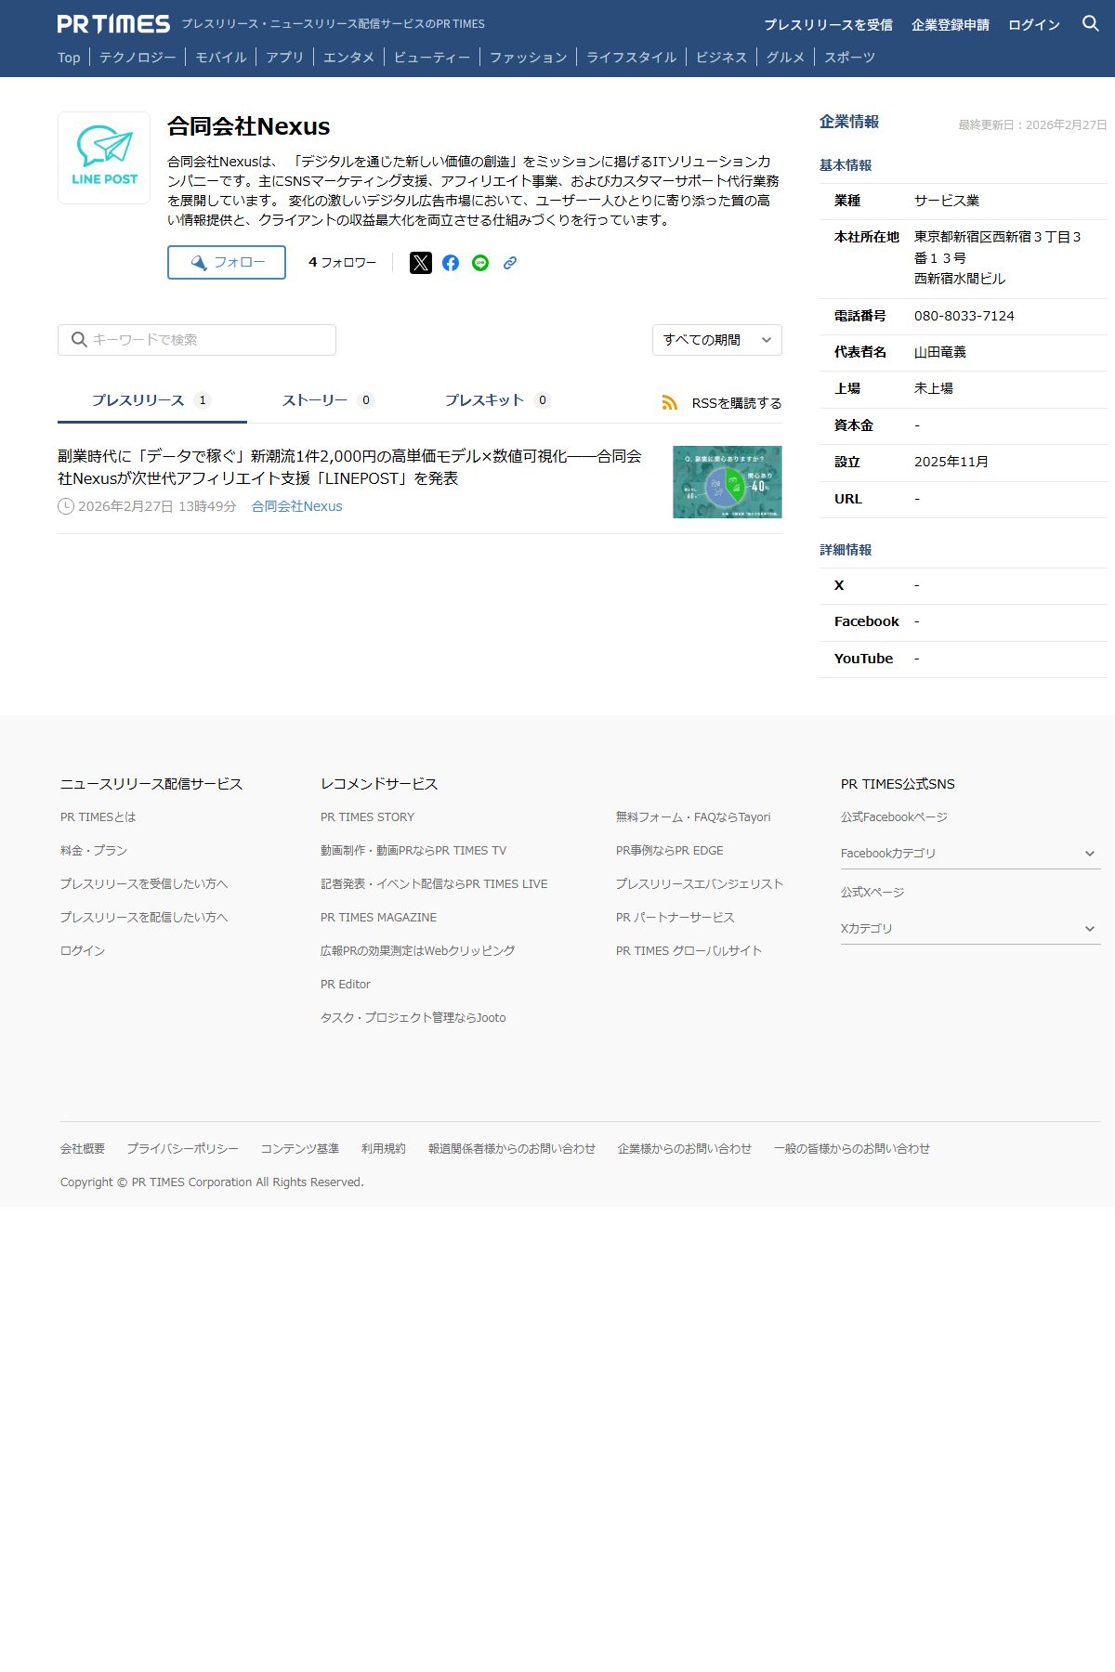This screenshot has width=1115, height=1672.
Task: Share via the LINE icon
Action: (480, 263)
